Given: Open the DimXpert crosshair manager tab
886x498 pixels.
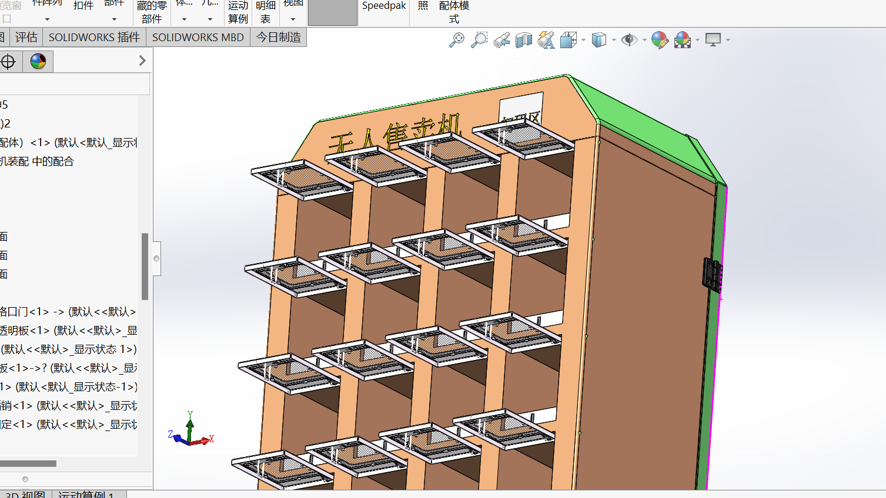Looking at the screenshot, I should 8,61.
